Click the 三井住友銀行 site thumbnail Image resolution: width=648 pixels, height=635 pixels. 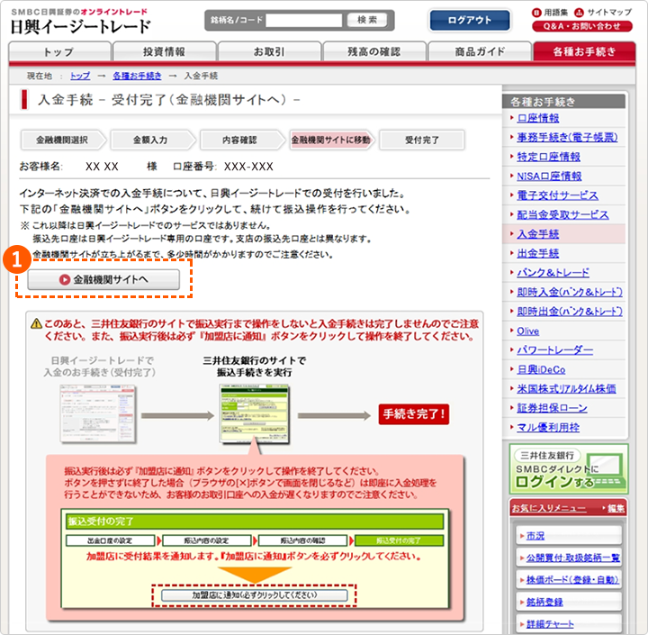(255, 414)
